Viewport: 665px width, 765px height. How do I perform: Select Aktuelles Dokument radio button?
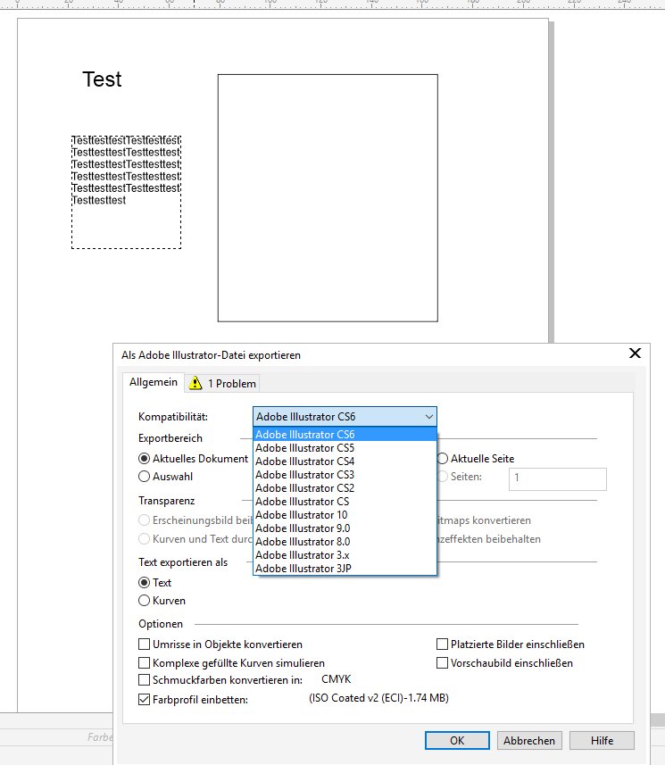(x=144, y=459)
